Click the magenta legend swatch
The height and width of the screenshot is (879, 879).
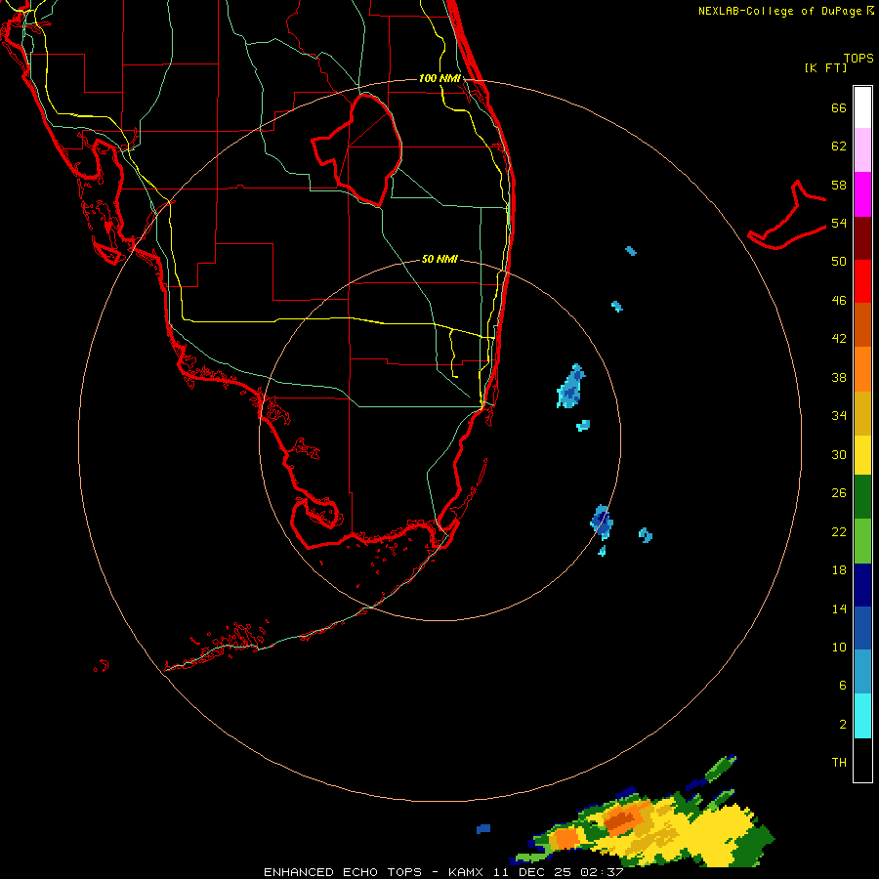click(862, 194)
